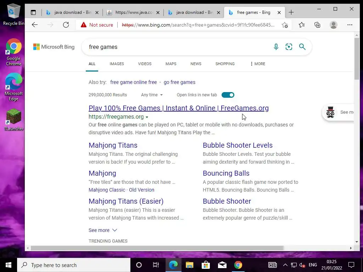Screen dimensions: 363x272
Task: Open the Bubble Shooter Levels link
Action: (238, 145)
